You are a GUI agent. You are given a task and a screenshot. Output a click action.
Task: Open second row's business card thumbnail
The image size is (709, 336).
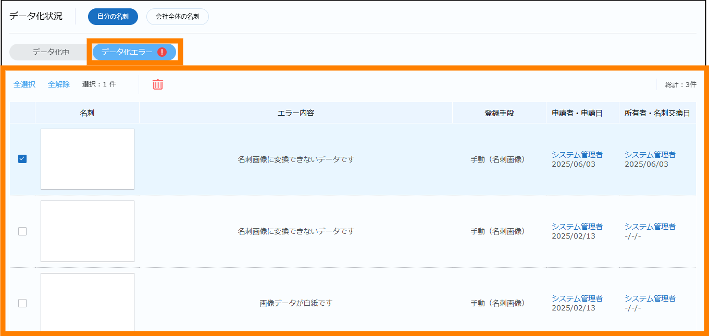pos(88,231)
